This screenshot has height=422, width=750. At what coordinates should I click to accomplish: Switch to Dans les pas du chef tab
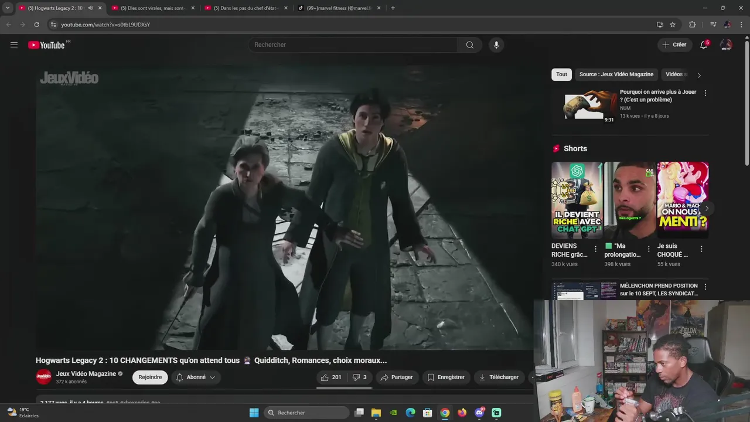(x=245, y=8)
